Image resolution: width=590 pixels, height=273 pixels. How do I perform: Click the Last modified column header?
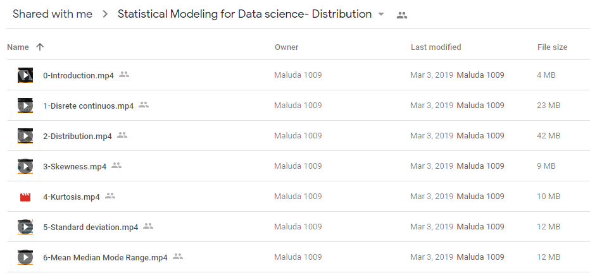(436, 47)
